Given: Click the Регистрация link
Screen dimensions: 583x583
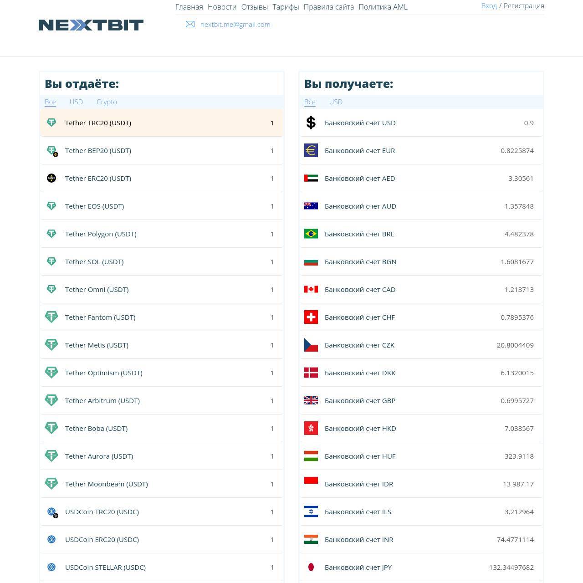Looking at the screenshot, I should 523,6.
